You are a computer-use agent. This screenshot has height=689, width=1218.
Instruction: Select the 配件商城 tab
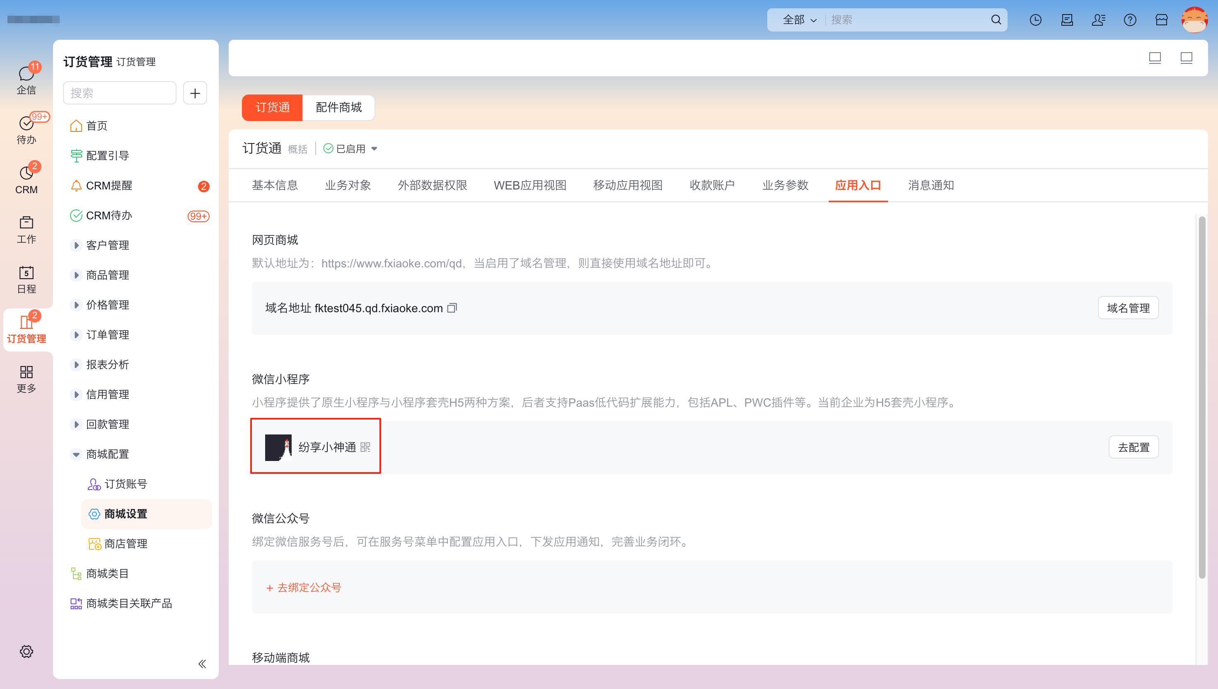(338, 107)
